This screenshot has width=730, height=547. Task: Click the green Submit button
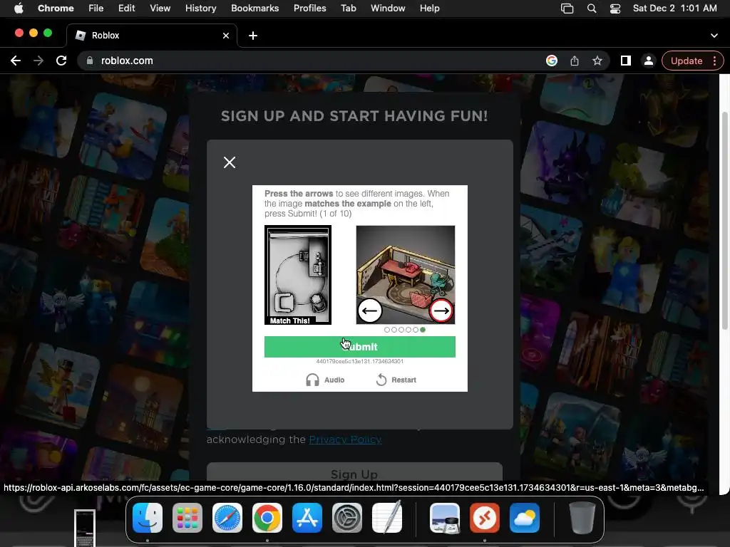[360, 347]
